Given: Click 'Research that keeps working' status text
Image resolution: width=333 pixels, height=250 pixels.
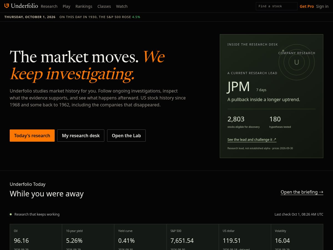Looking at the screenshot, I should coord(37,214).
